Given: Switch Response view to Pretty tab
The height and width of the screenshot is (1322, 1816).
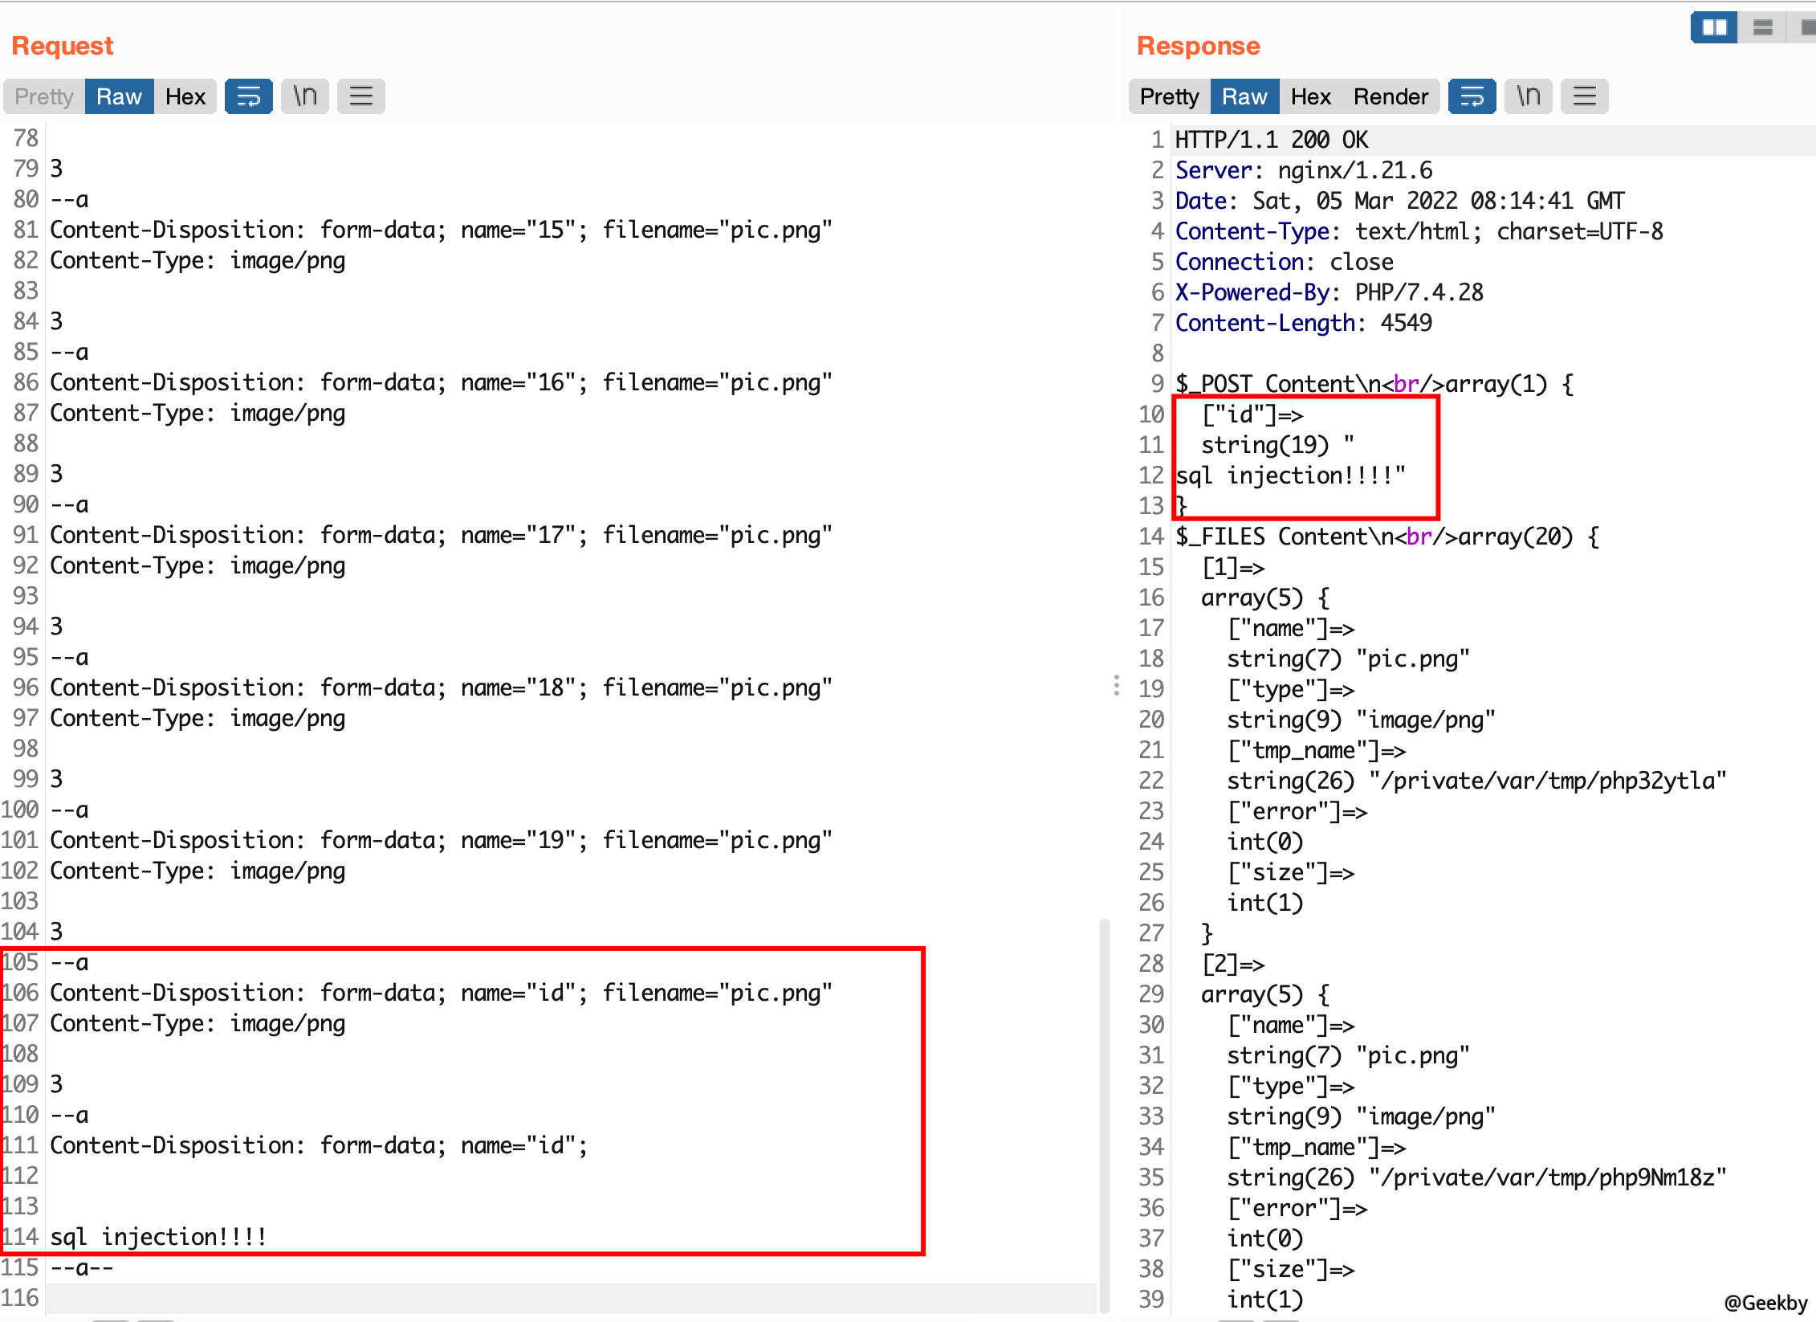Looking at the screenshot, I should (x=1169, y=96).
